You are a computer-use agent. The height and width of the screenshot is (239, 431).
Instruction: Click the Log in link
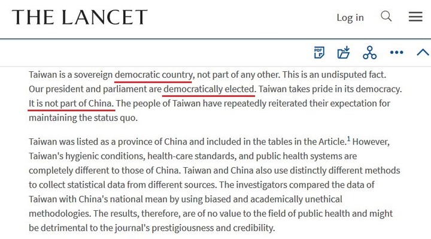pos(350,17)
